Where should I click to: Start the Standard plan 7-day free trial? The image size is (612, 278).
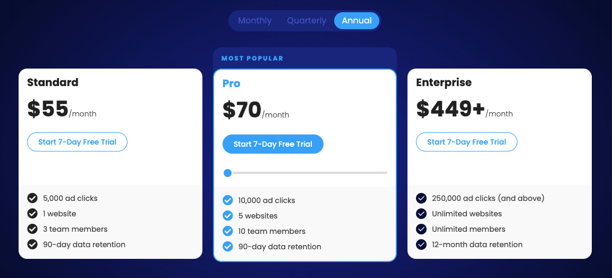point(77,142)
